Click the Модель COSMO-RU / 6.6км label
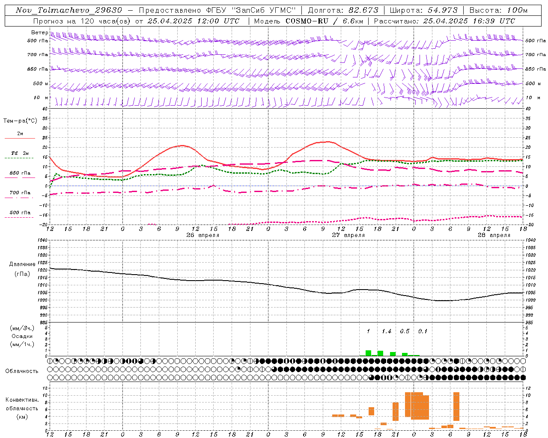 point(308,21)
